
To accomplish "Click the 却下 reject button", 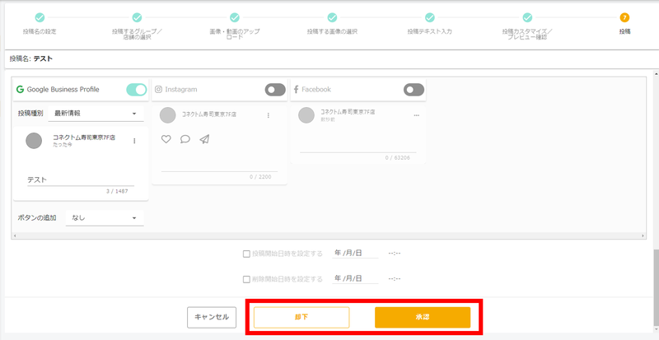I will coord(301,317).
